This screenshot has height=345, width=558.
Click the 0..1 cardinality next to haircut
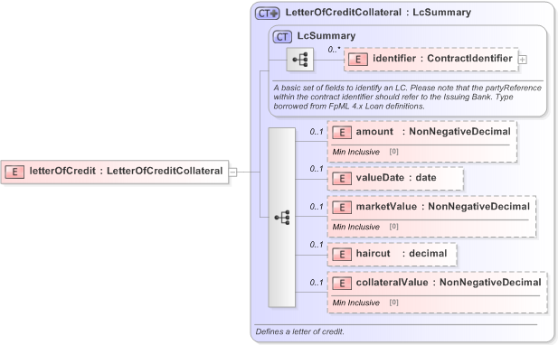[x=317, y=245]
